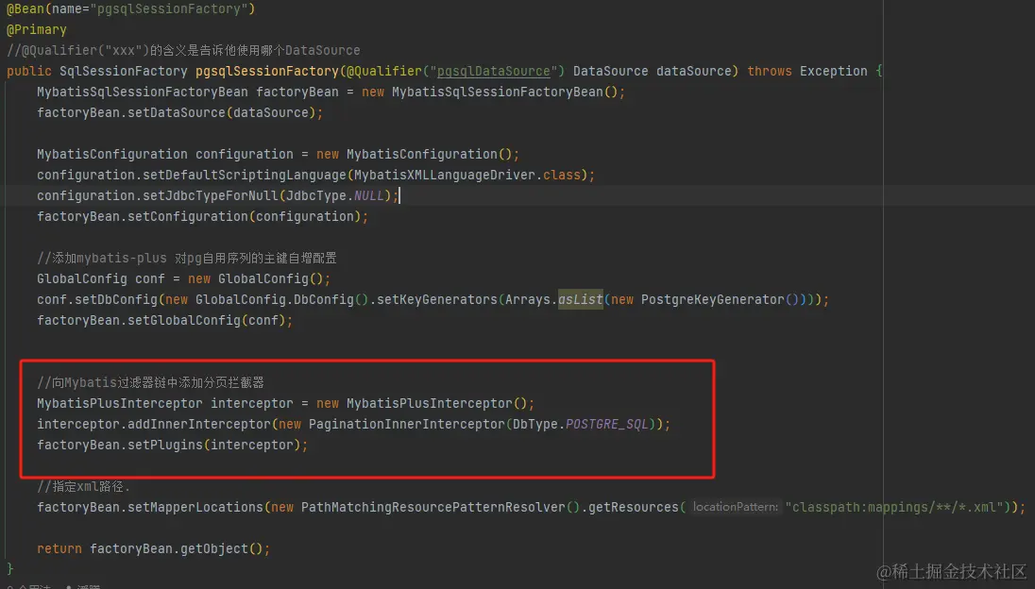Click the locationPattern: inlay parameter hint
This screenshot has width=1035, height=589.
[x=736, y=507]
